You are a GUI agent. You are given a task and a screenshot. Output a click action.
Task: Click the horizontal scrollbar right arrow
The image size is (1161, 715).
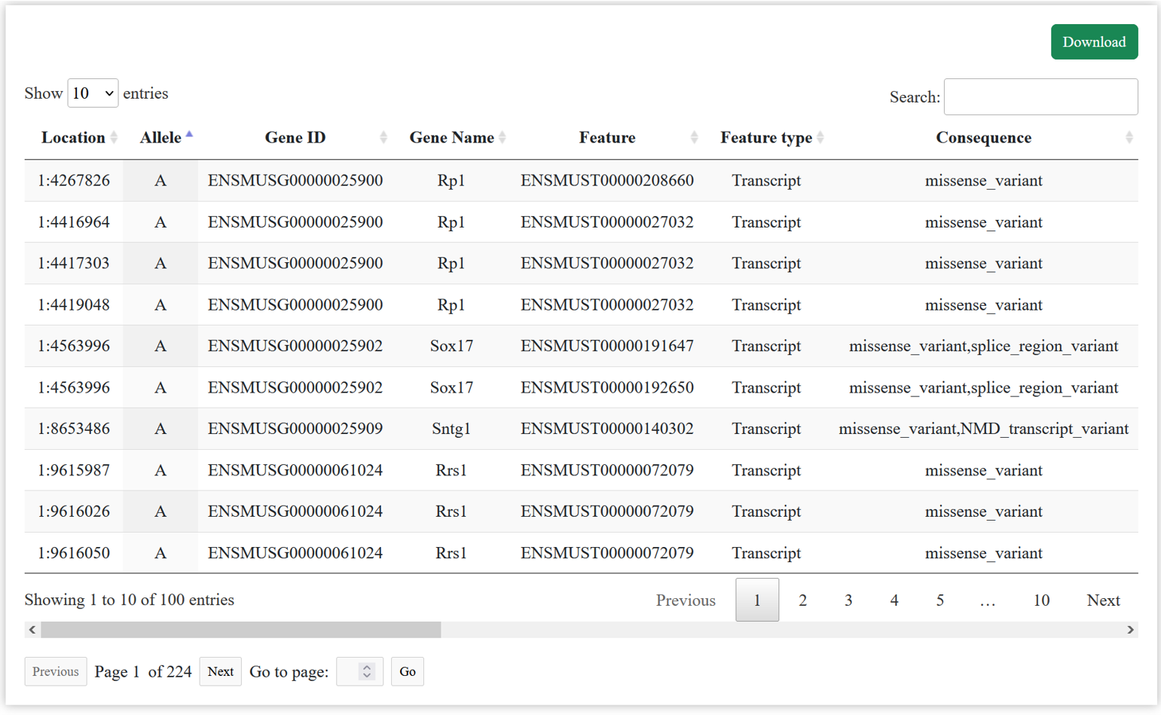[1130, 630]
